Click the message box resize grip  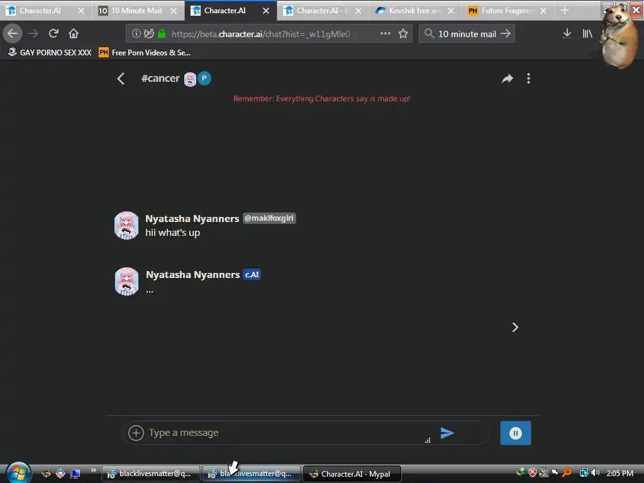click(428, 440)
